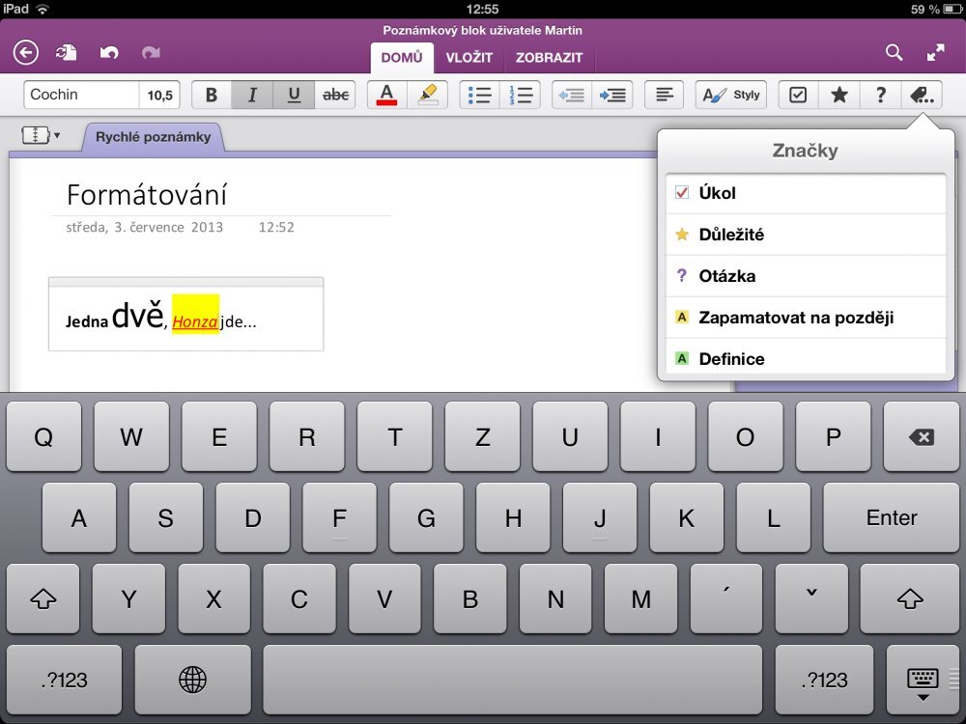Toggle bold formatting
The height and width of the screenshot is (724, 966).
(x=212, y=94)
